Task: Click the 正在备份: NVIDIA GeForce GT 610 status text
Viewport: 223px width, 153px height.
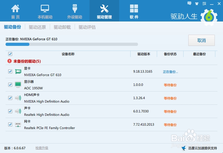Action: tap(32, 39)
